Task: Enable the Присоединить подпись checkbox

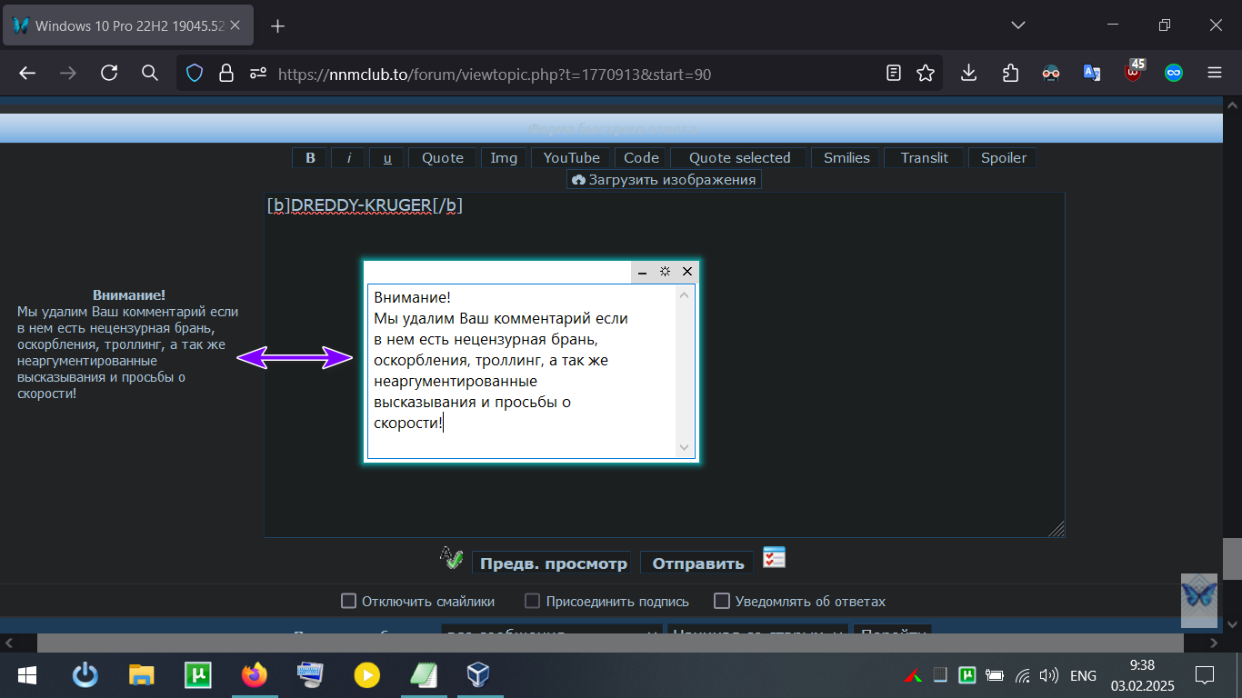Action: click(533, 601)
